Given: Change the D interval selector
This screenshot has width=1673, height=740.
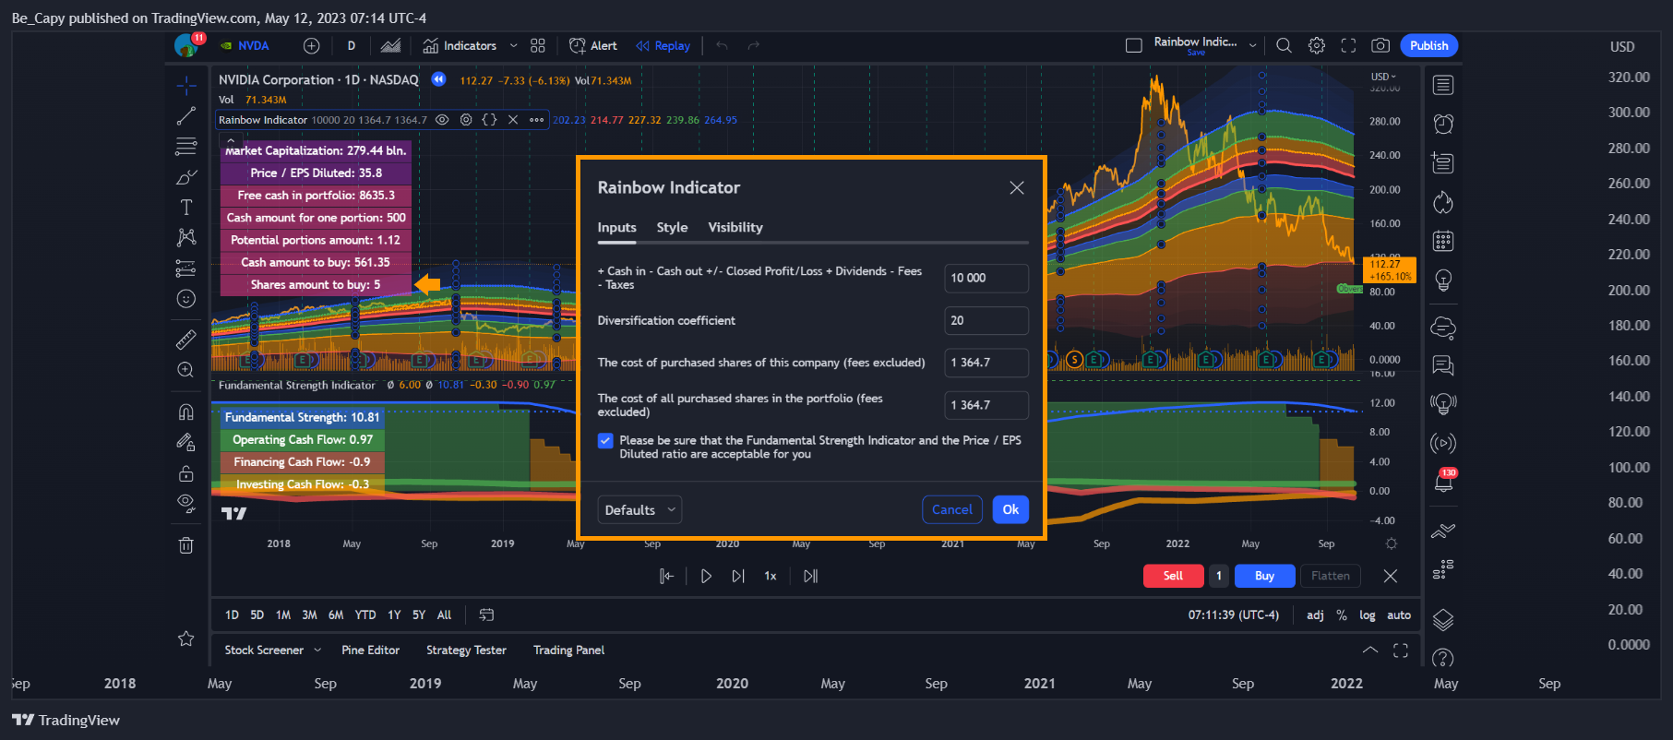Looking at the screenshot, I should pos(352,46).
